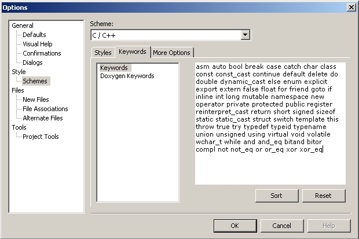Click the Sort button

[277, 196]
